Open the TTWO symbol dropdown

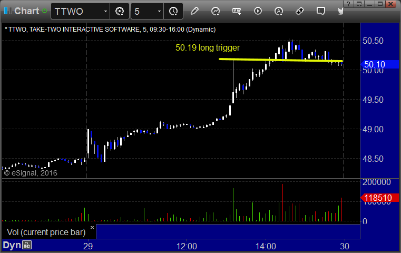[x=105, y=11]
